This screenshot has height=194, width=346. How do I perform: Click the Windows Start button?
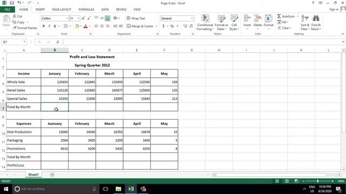[x=6, y=189]
